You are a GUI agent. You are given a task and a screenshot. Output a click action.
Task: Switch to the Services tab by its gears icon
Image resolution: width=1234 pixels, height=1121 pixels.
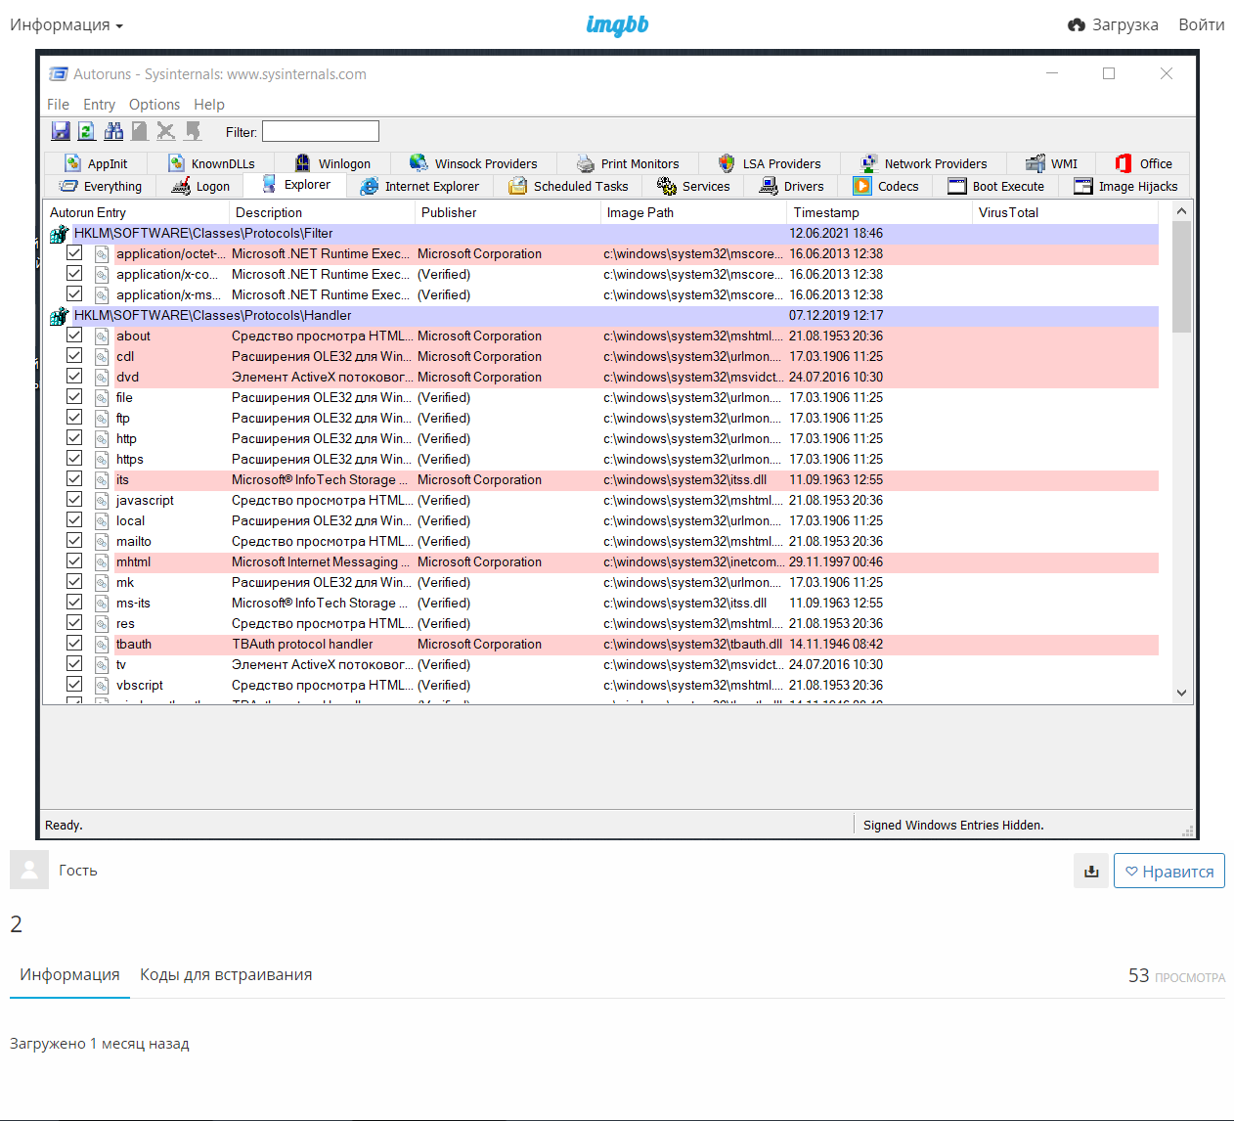coord(669,186)
